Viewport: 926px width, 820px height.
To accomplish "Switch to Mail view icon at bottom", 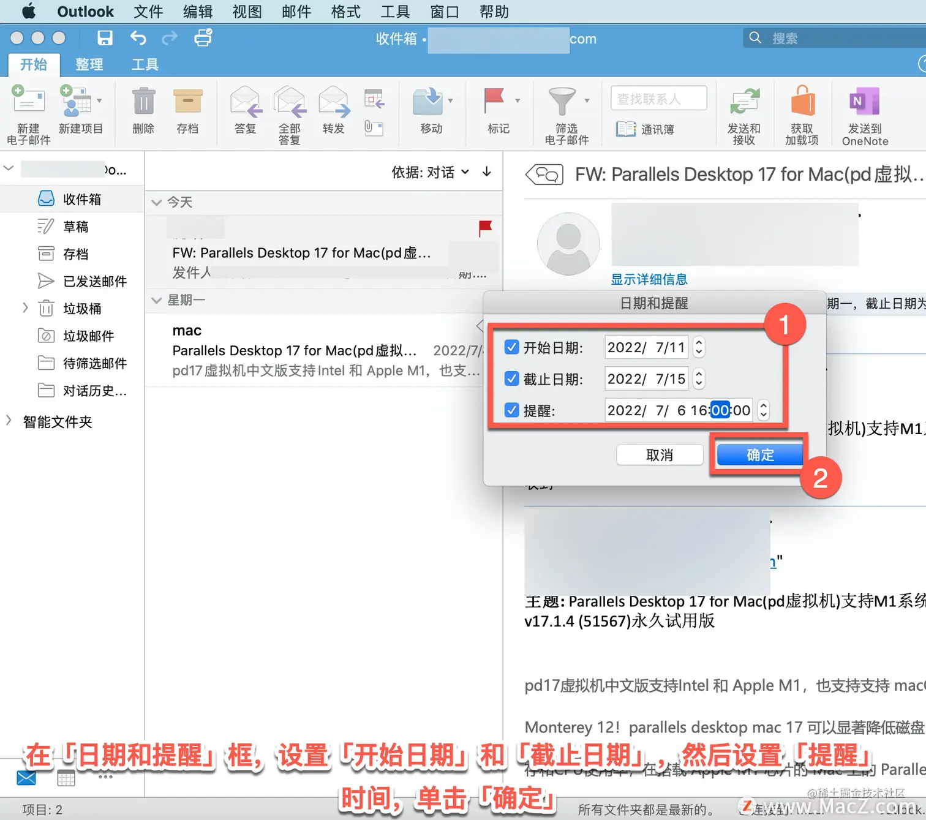I will pyautogui.click(x=26, y=778).
